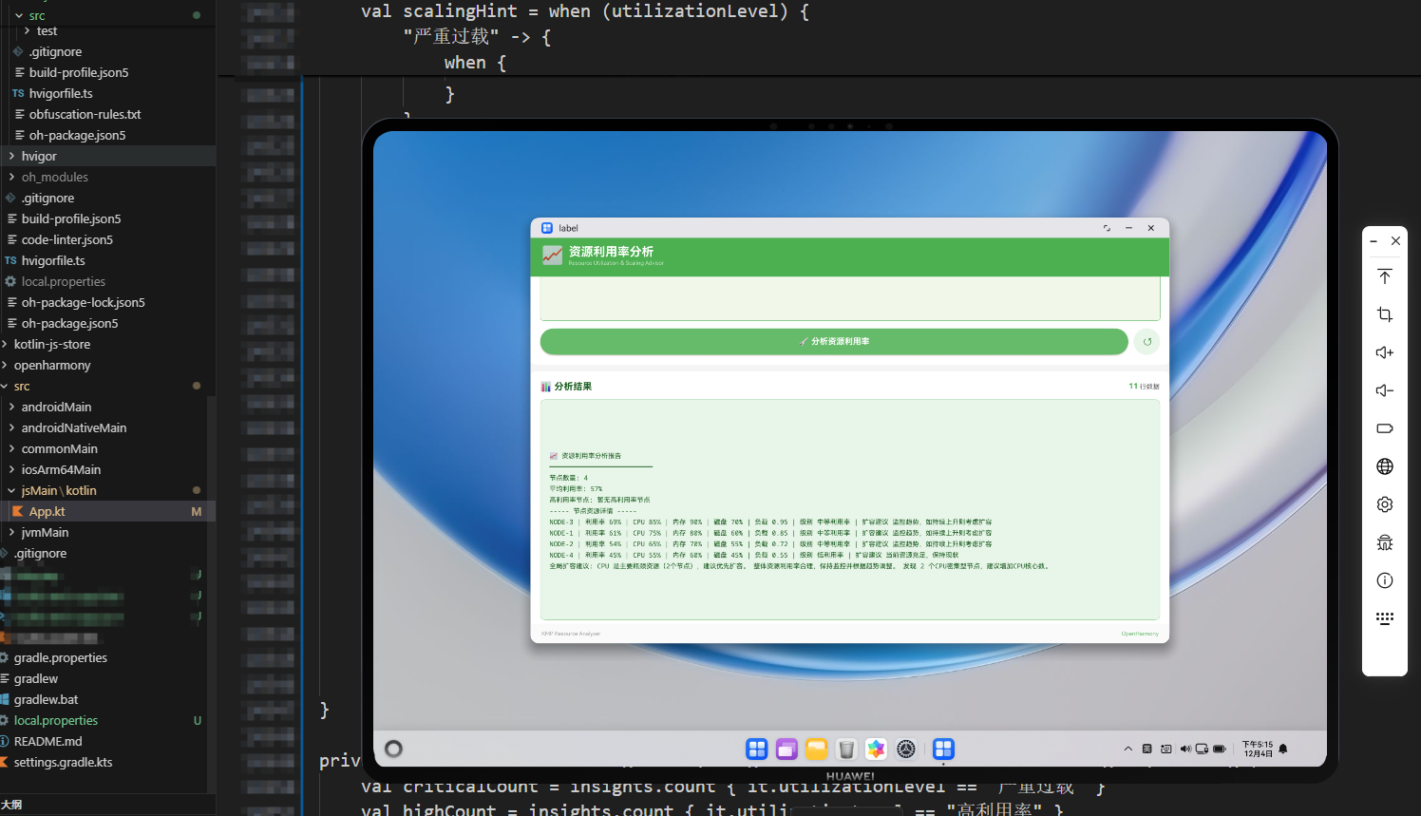Open the info icon in emulator toolbar
This screenshot has height=816, width=1421.
(1385, 580)
